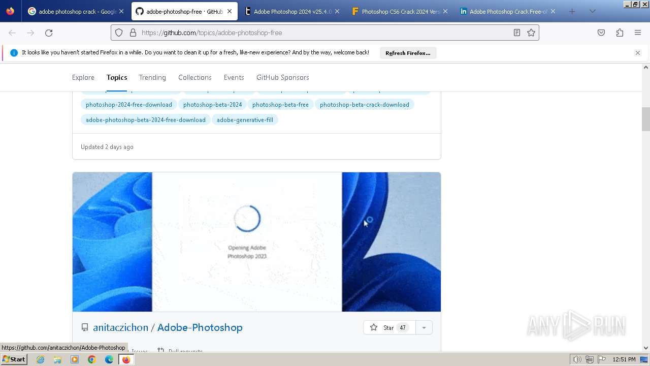650x366 pixels.
Task: Open the Topics navigation item
Action: click(x=117, y=77)
